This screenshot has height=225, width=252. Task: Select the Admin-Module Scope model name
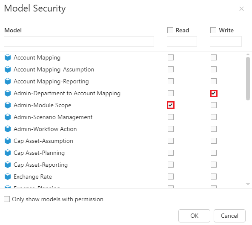(43, 105)
